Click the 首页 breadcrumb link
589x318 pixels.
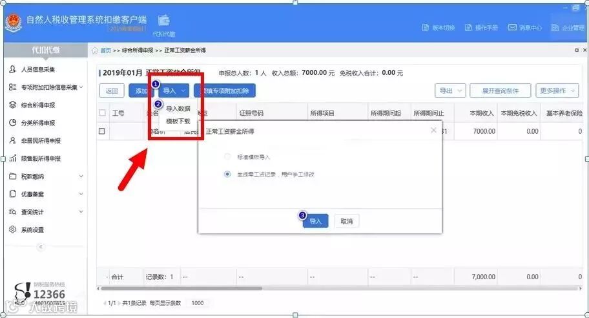105,50
